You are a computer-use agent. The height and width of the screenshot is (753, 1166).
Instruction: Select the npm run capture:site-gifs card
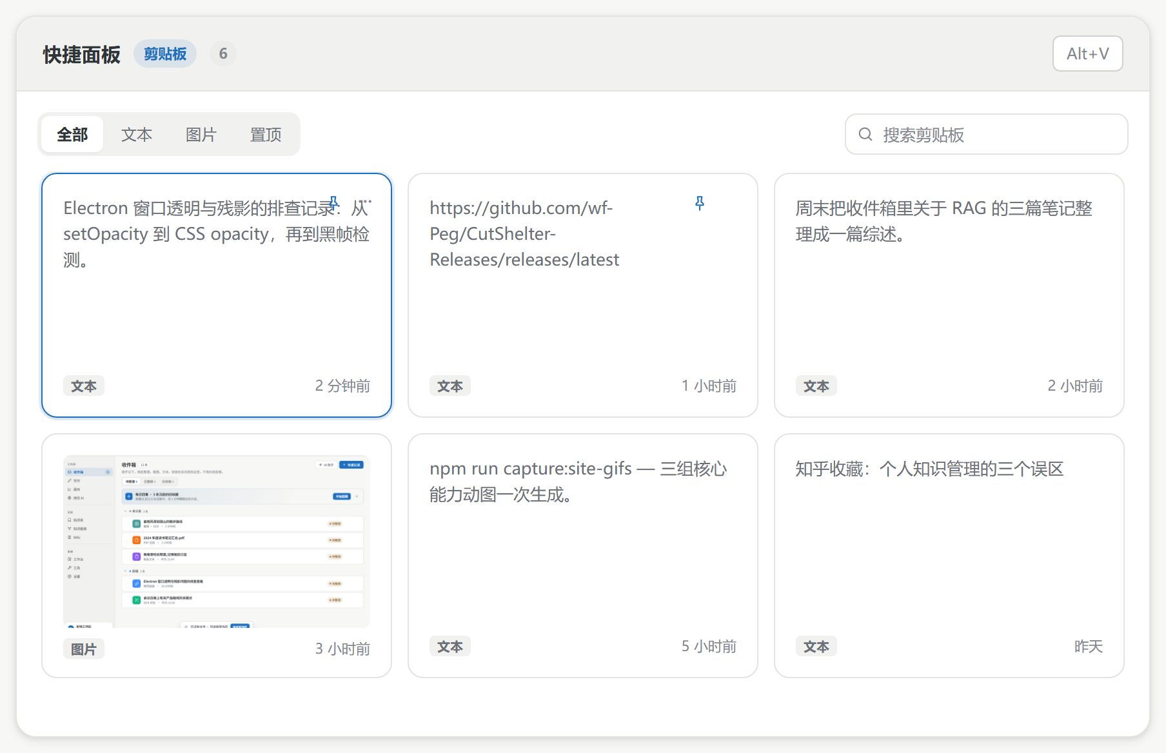tap(583, 556)
